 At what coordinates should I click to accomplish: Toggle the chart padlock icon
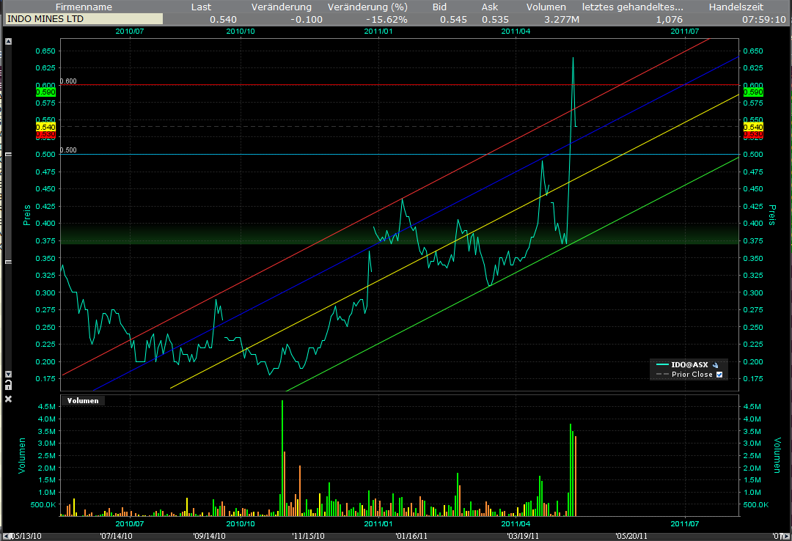(x=8, y=385)
